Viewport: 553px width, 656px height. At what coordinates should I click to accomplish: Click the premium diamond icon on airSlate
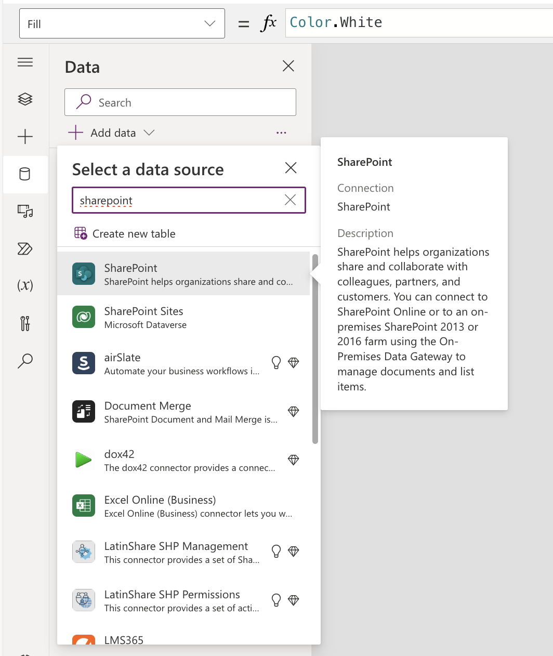point(294,362)
